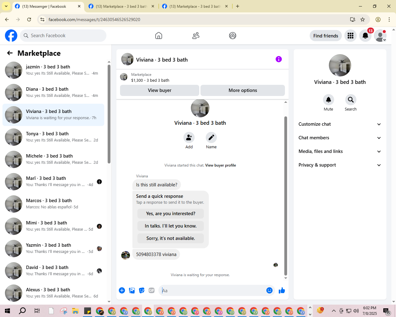Open a new browser tab
The image size is (396, 317).
click(238, 6)
